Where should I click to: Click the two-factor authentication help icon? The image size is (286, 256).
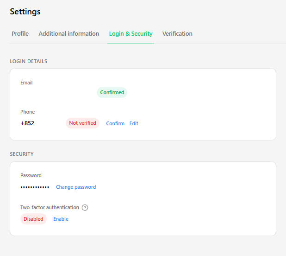(85, 207)
